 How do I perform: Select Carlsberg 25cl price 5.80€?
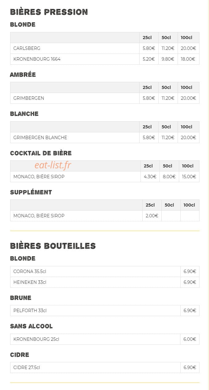(x=149, y=48)
